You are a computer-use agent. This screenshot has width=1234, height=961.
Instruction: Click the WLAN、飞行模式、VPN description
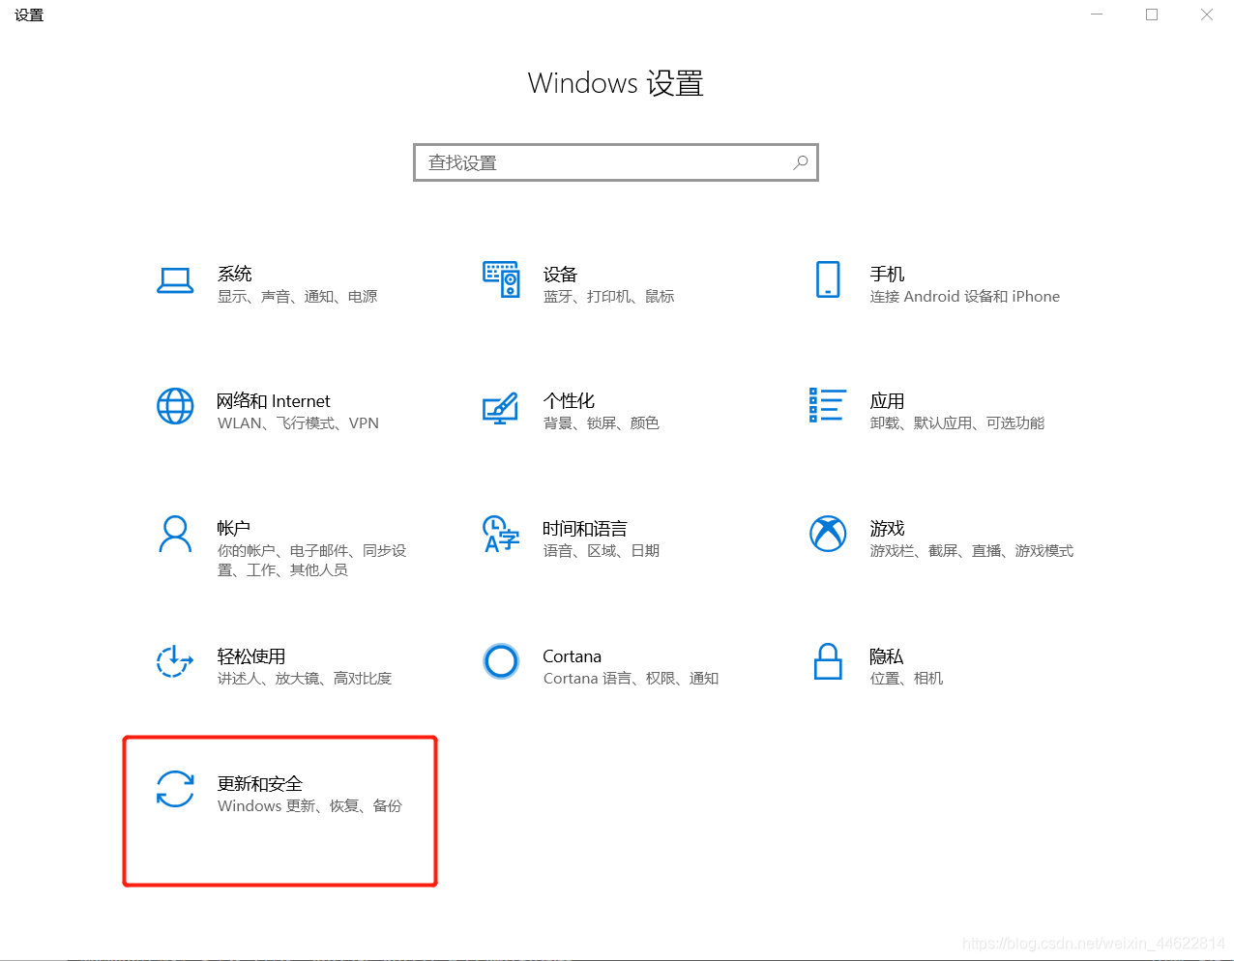(298, 423)
